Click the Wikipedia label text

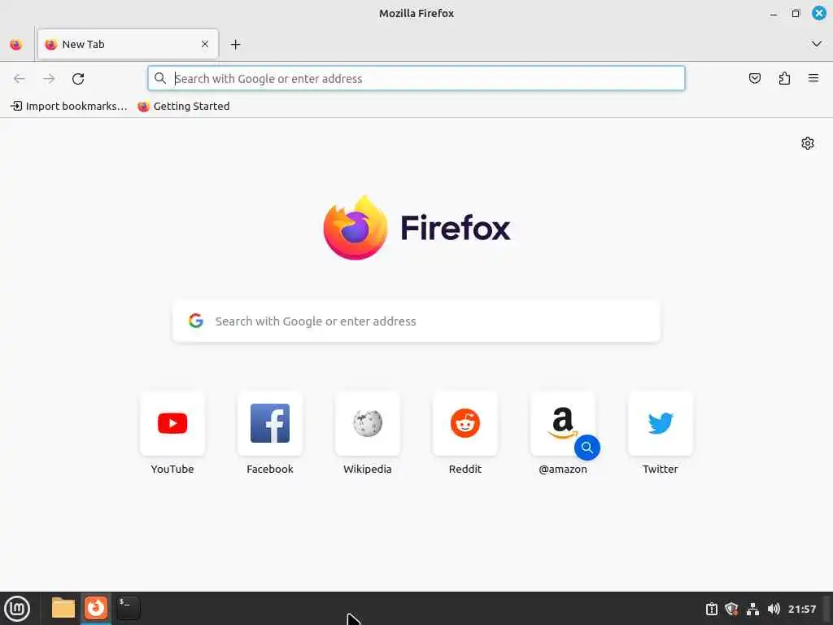(368, 470)
